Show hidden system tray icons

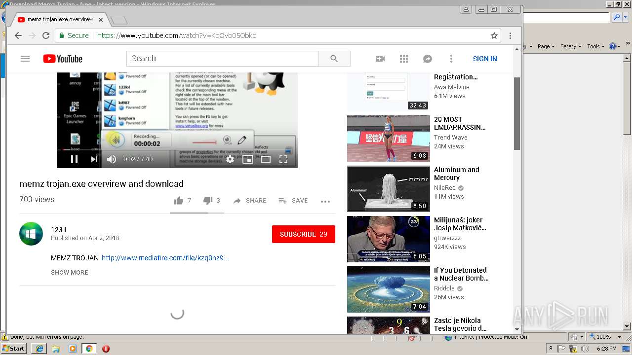[x=551, y=349]
